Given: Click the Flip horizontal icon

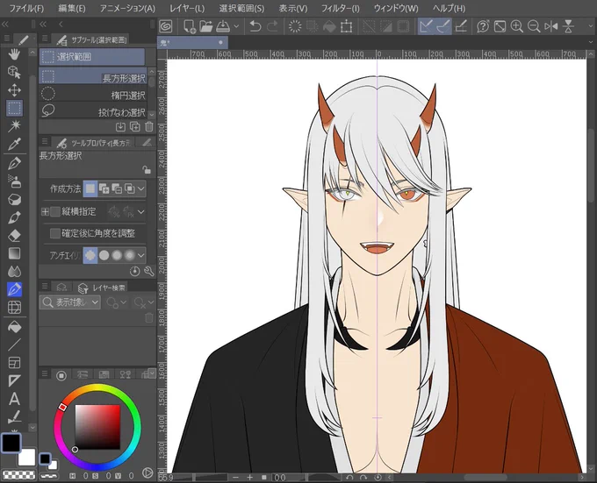Looking at the screenshot, I should coord(551,26).
